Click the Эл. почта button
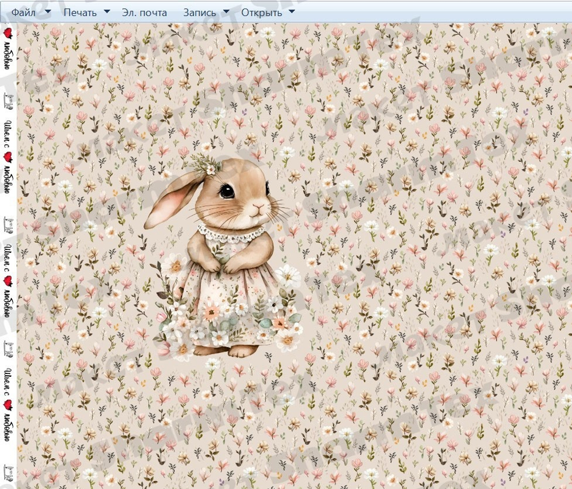Viewport: 572px width, 489px height. click(x=145, y=13)
